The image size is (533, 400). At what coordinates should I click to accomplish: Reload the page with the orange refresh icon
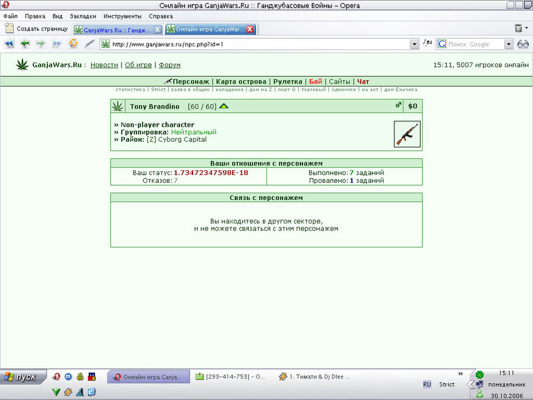click(x=73, y=44)
